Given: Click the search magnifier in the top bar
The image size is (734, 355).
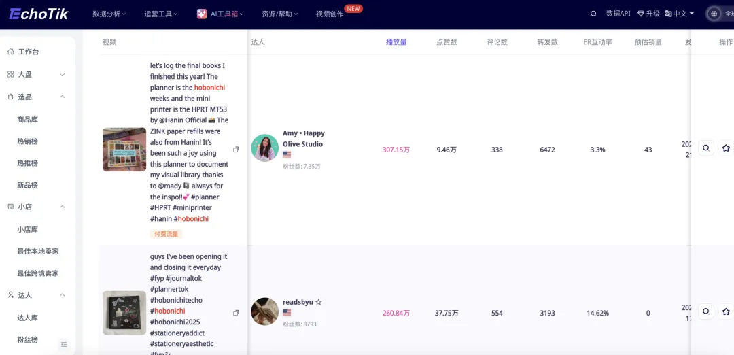Looking at the screenshot, I should [593, 14].
